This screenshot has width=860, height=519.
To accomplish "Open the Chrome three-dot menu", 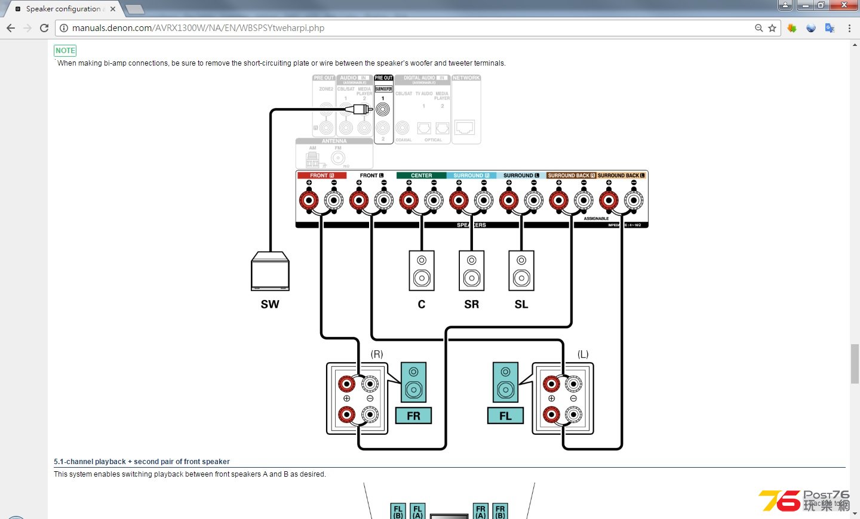I will 849,28.
